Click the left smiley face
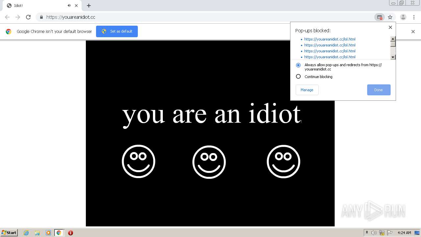The image size is (421, 237). [138, 162]
